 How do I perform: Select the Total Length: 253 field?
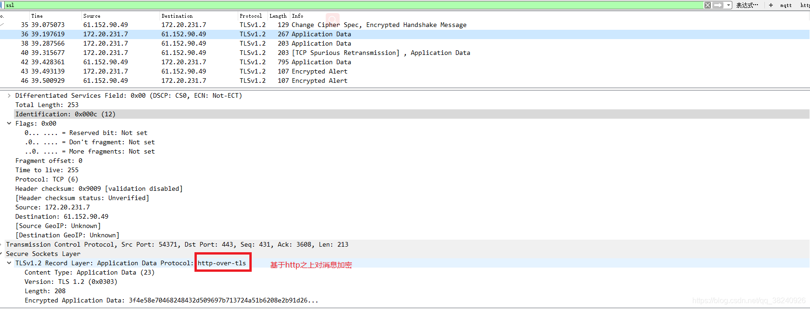coord(47,105)
